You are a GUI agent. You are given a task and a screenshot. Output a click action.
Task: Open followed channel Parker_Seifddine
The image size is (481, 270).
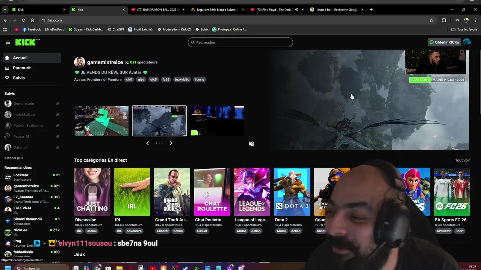click(x=32, y=125)
